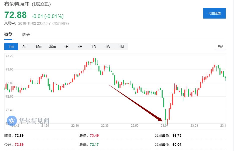The image size is (234, 151).
Task: Select the 概览 overview tab
Action: click(x=8, y=35)
